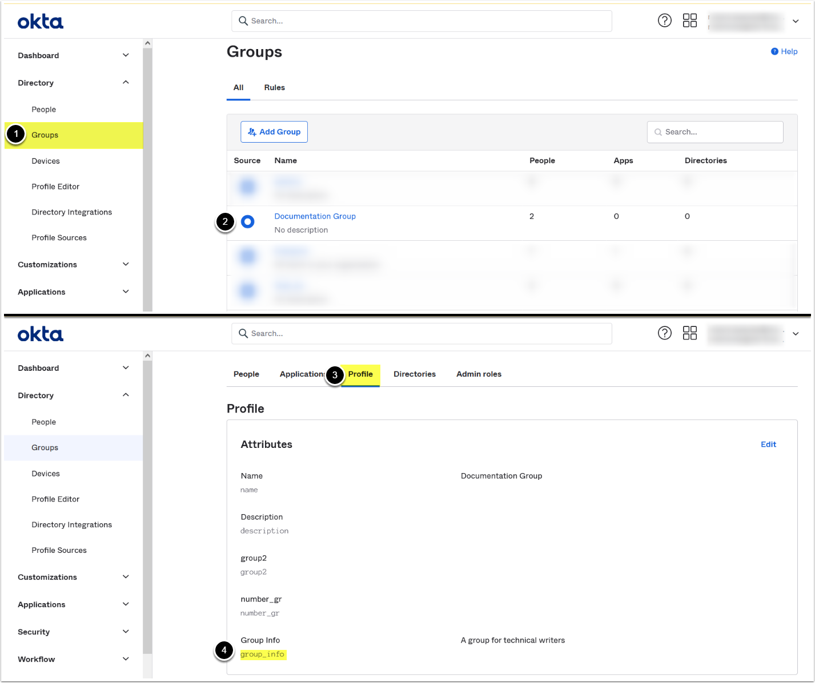Click Edit in the Attributes section

pos(768,444)
